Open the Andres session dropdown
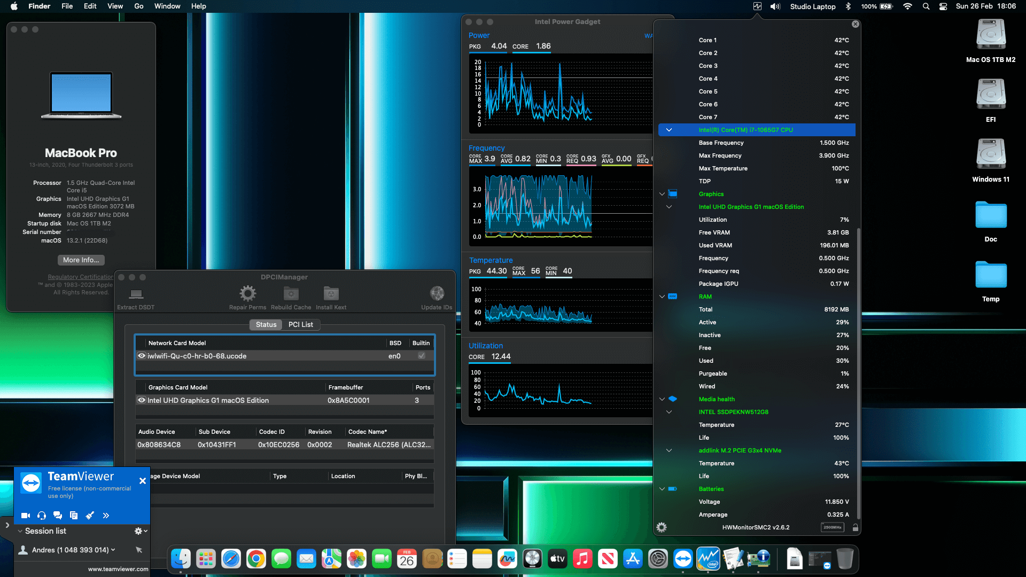Viewport: 1026px width, 577px height. click(113, 550)
